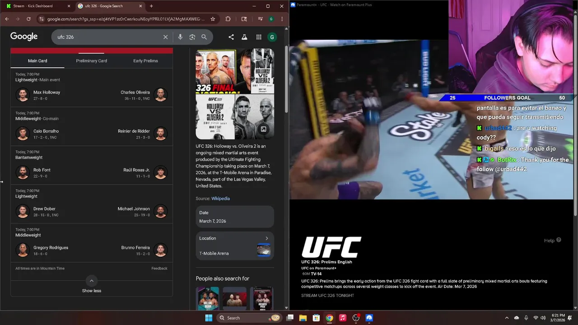Open the Google account avatar on search page

[x=272, y=37]
